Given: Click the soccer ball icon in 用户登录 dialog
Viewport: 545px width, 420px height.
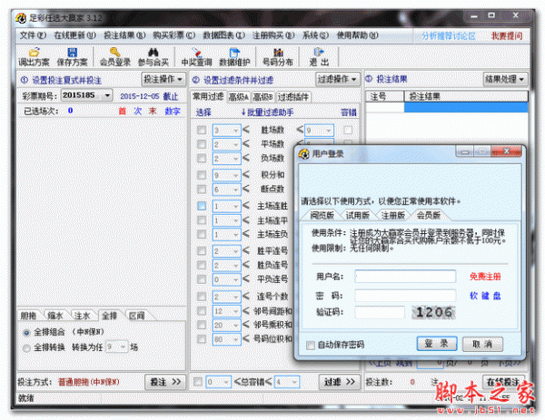Looking at the screenshot, I should 303,153.
